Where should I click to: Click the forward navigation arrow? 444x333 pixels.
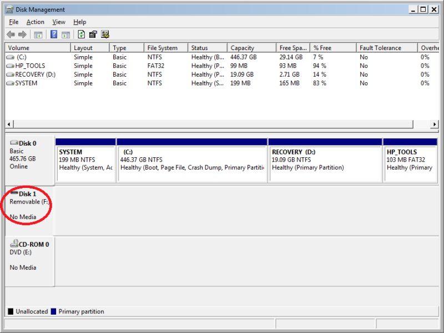[22, 34]
